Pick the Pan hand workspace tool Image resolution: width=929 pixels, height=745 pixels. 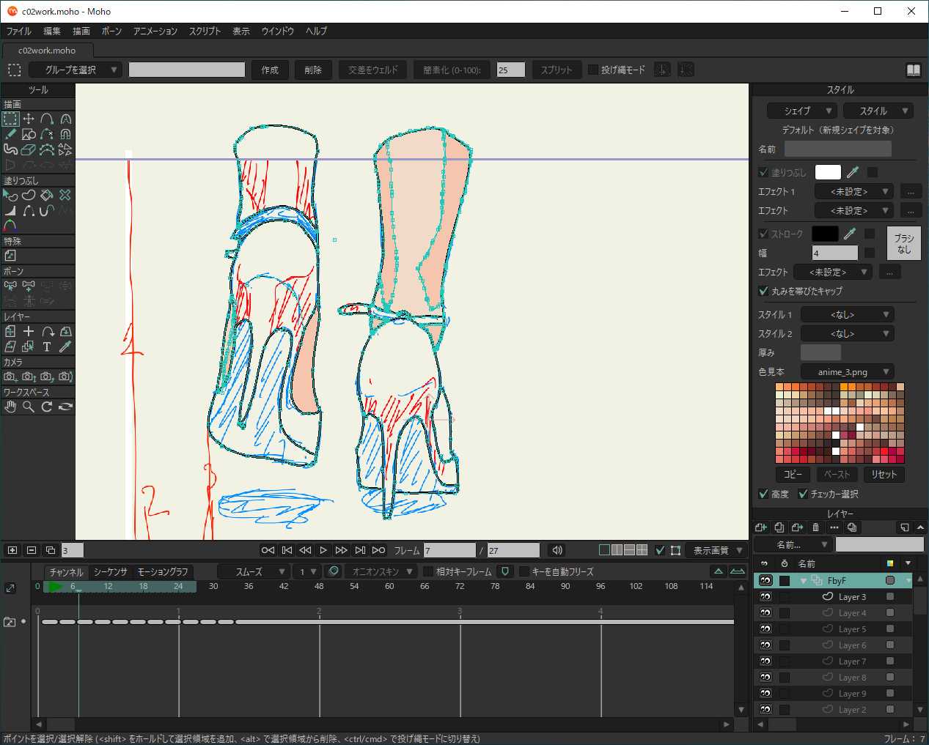(10, 407)
